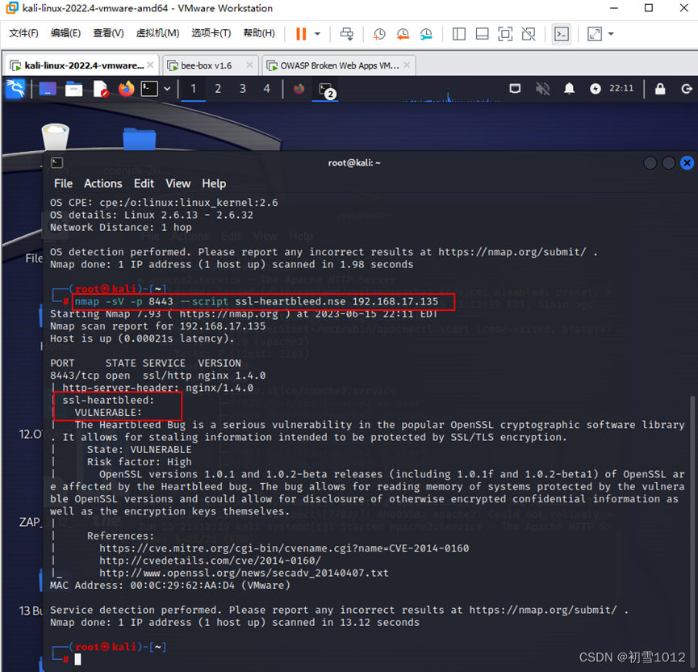
Task: Toggle the thumbnail bar view
Action: [482, 34]
